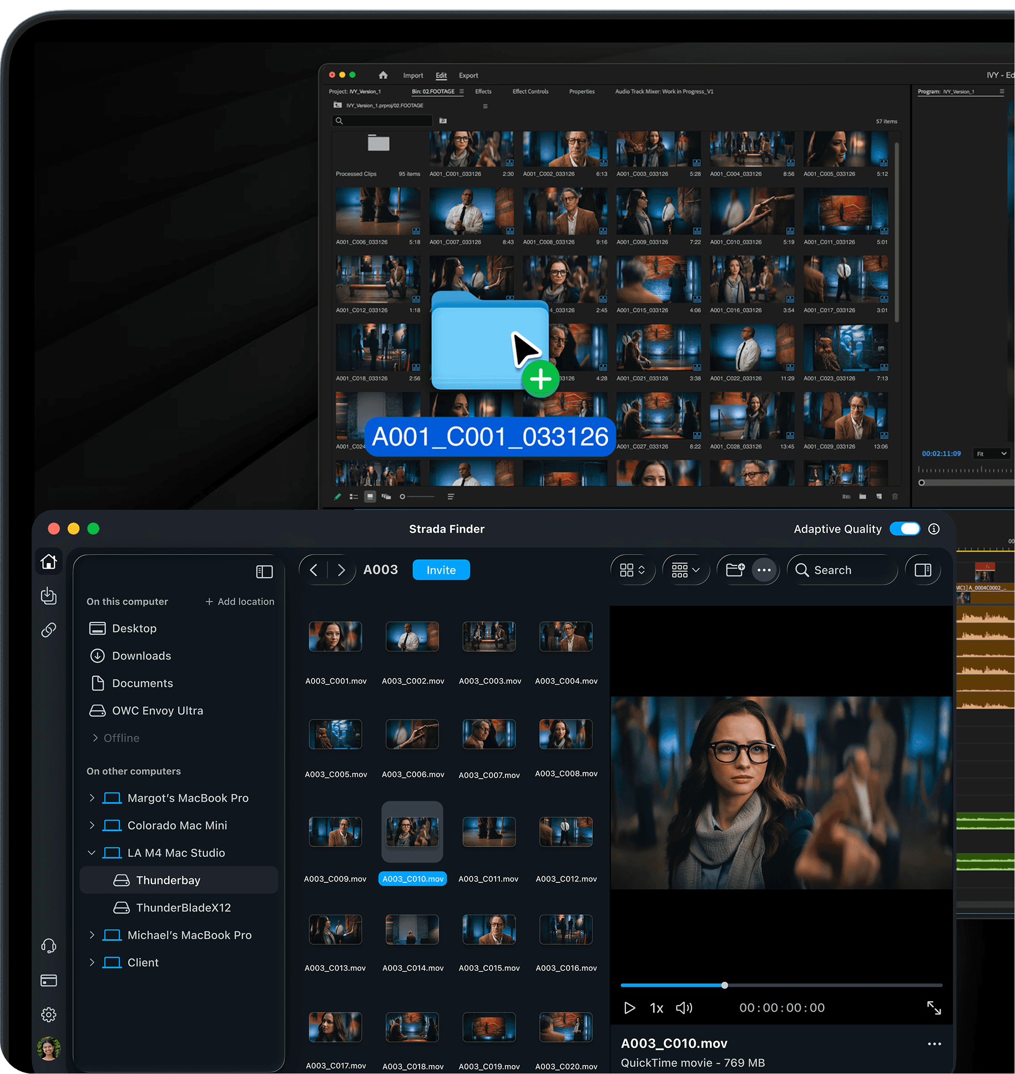The height and width of the screenshot is (1074, 1015).
Task: Toggle the preview pane icon
Action: (923, 570)
